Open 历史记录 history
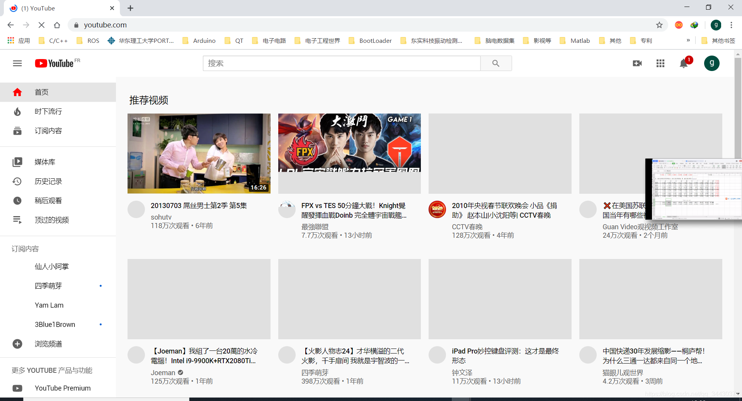This screenshot has width=742, height=401. pos(58,181)
